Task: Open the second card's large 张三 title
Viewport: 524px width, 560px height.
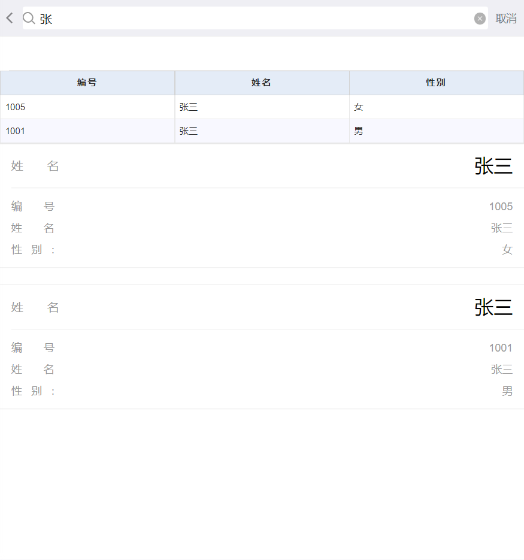Action: (x=493, y=307)
